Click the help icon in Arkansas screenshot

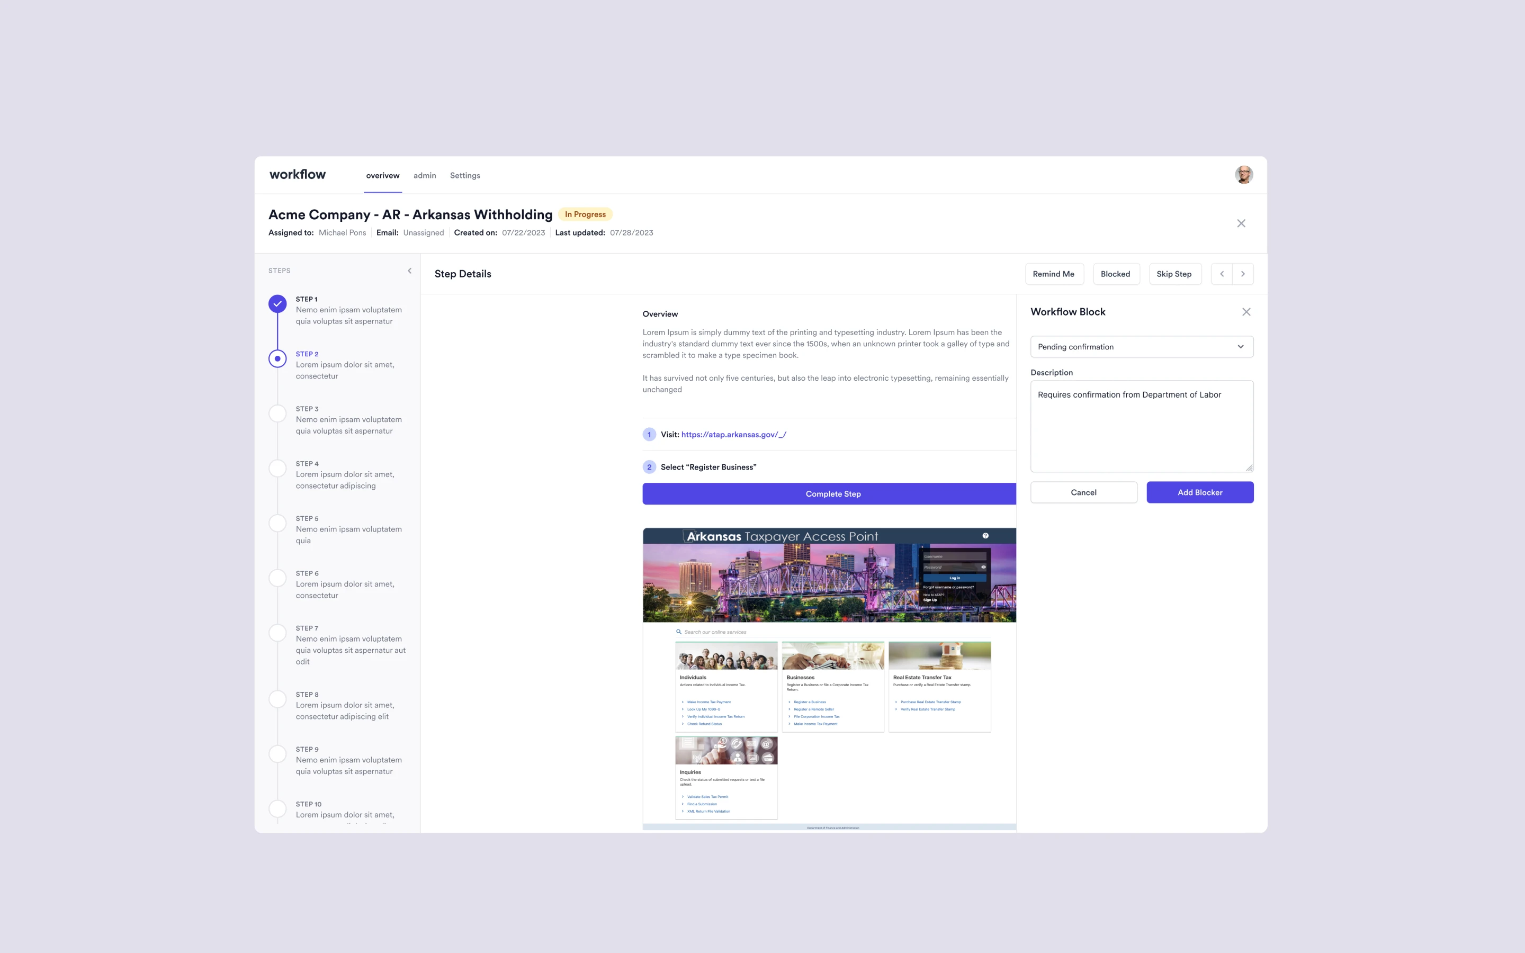click(x=985, y=536)
